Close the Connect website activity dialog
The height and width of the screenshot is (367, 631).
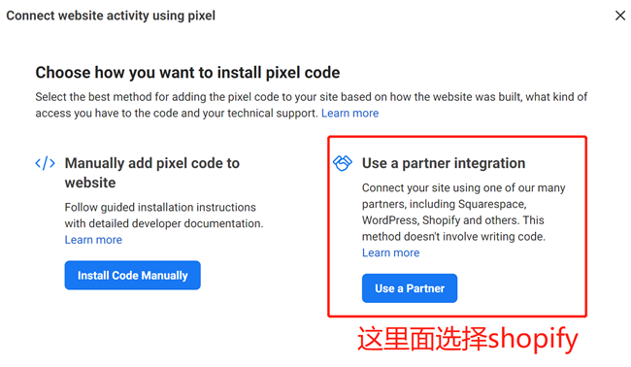619,16
